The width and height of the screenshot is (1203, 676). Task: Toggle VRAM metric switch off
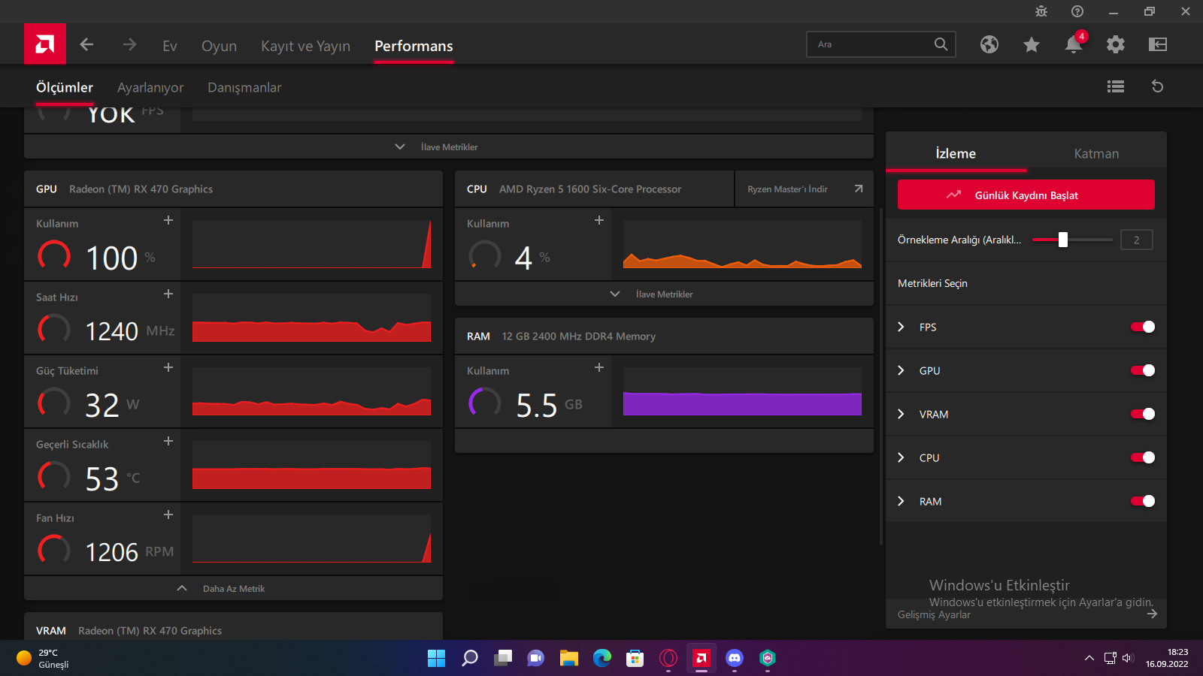click(1143, 414)
